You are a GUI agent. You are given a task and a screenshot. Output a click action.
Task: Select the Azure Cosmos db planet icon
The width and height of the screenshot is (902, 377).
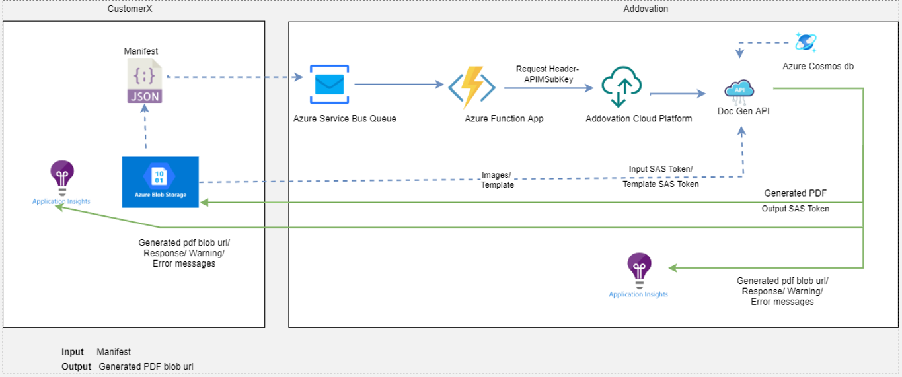[806, 42]
